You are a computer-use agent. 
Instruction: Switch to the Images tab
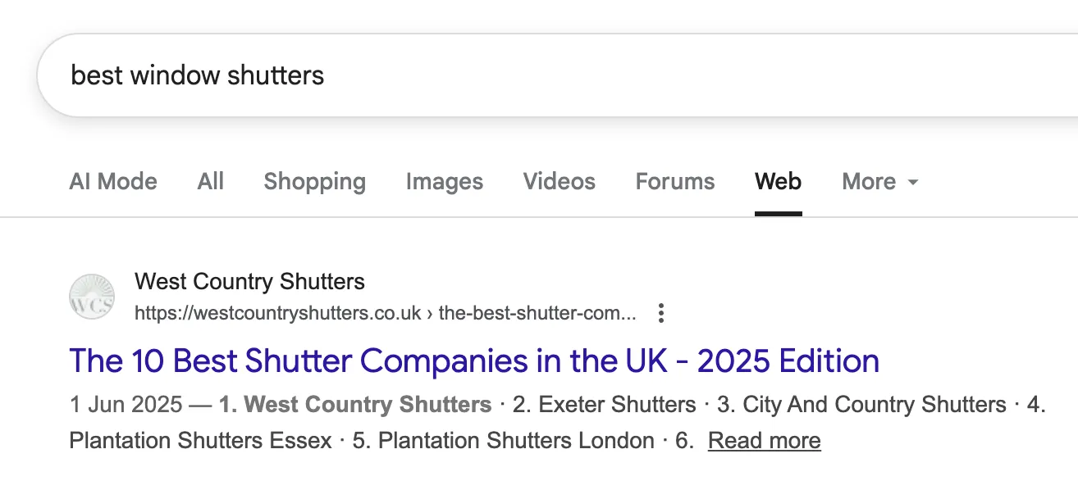(x=444, y=182)
